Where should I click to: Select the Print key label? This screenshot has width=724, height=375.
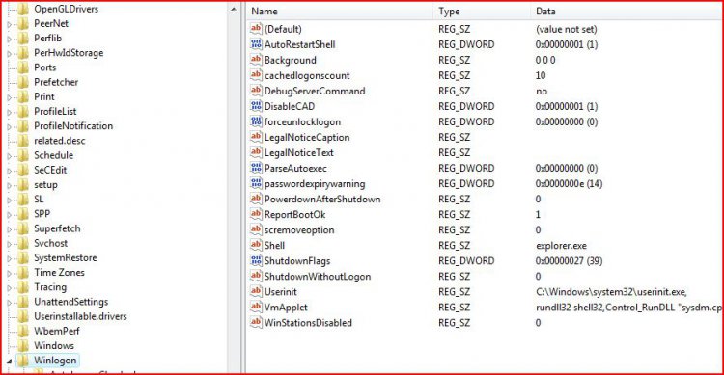click(44, 96)
